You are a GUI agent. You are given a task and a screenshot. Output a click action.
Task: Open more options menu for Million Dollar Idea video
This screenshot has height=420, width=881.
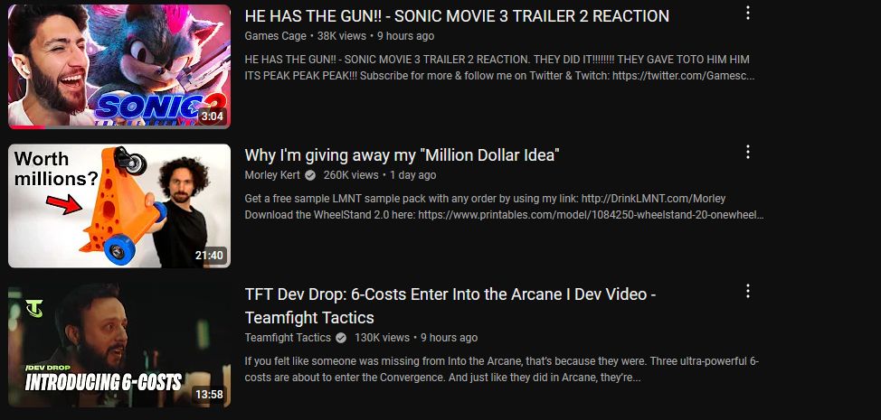pyautogui.click(x=747, y=152)
